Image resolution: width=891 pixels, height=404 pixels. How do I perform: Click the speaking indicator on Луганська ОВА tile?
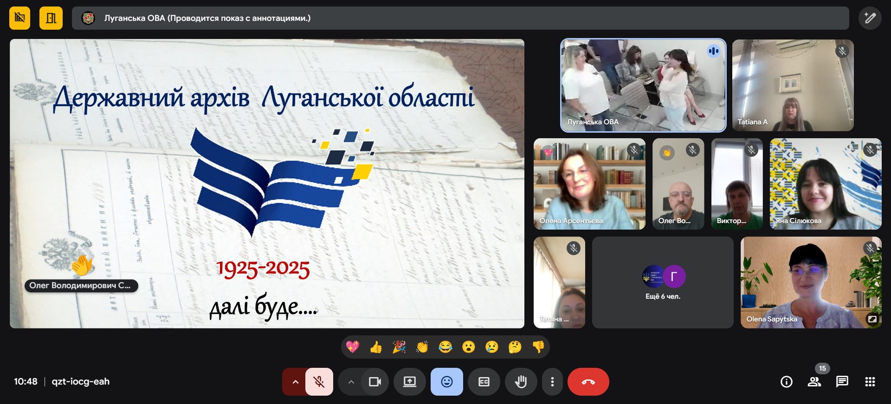click(713, 51)
